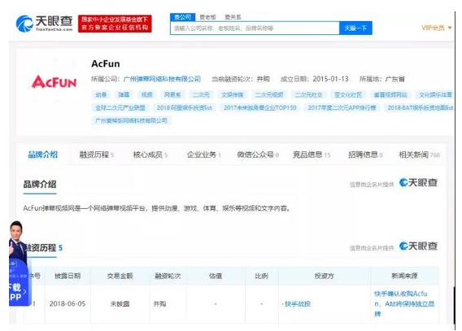
Task: Open the VIP会员 dropdown menu
Action: coord(436,28)
